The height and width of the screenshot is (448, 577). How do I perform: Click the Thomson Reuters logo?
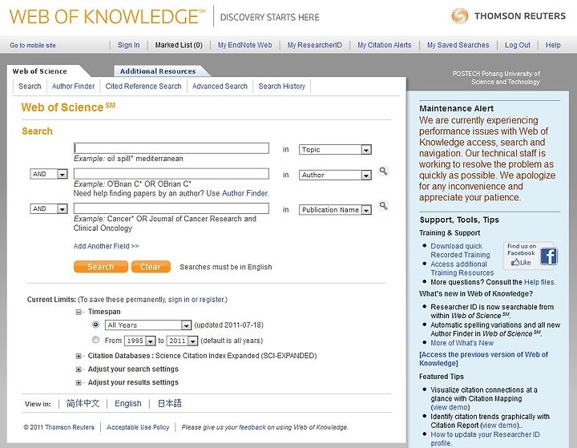pyautogui.click(x=508, y=16)
